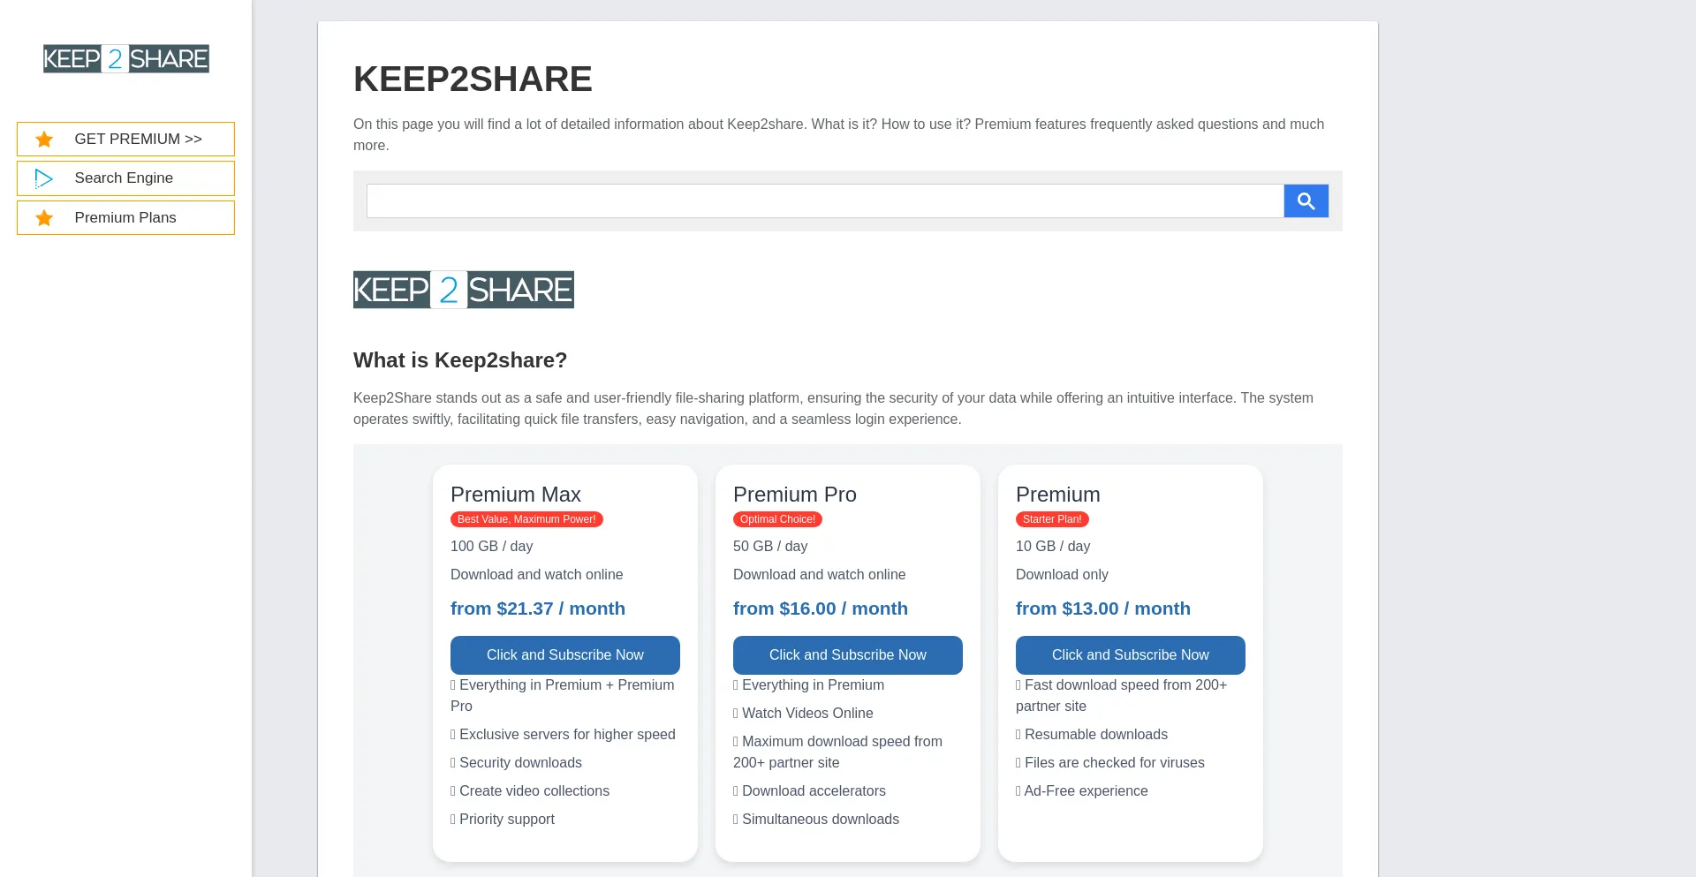1696x877 pixels.
Task: Subscribe to the Premium starter plan
Action: 1131,655
